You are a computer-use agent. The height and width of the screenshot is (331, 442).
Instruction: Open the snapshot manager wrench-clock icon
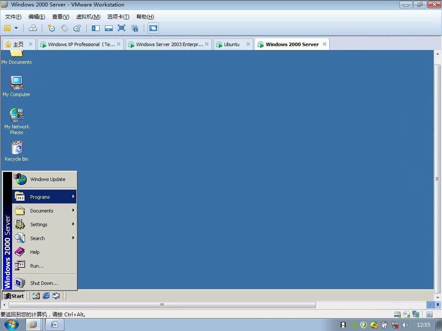point(77,28)
